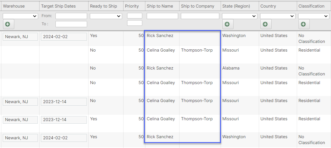Click the Ship to Company filter field

pos(200,16)
